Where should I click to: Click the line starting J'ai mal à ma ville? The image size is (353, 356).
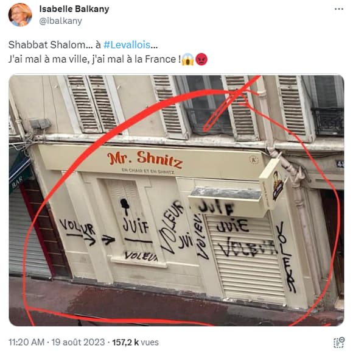(x=108, y=59)
